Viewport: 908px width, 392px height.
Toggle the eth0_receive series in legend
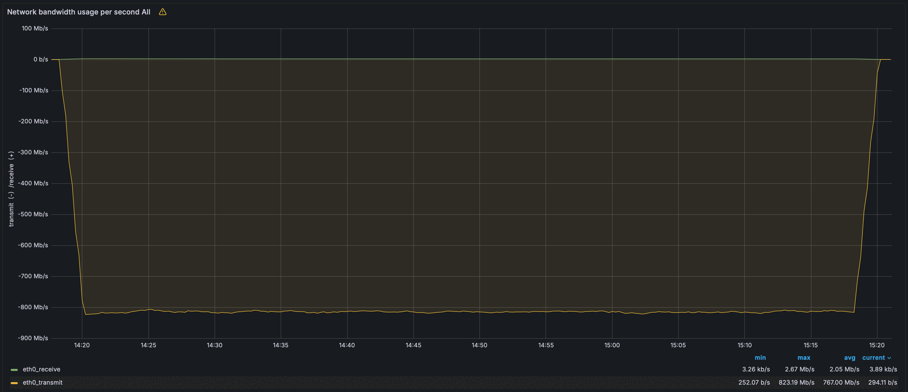pos(42,369)
